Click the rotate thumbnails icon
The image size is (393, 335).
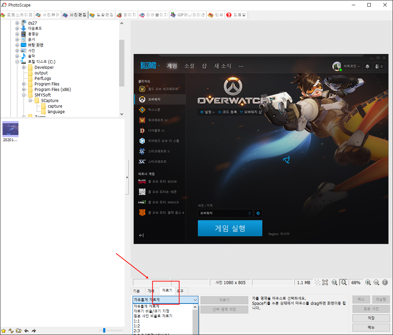point(11,331)
